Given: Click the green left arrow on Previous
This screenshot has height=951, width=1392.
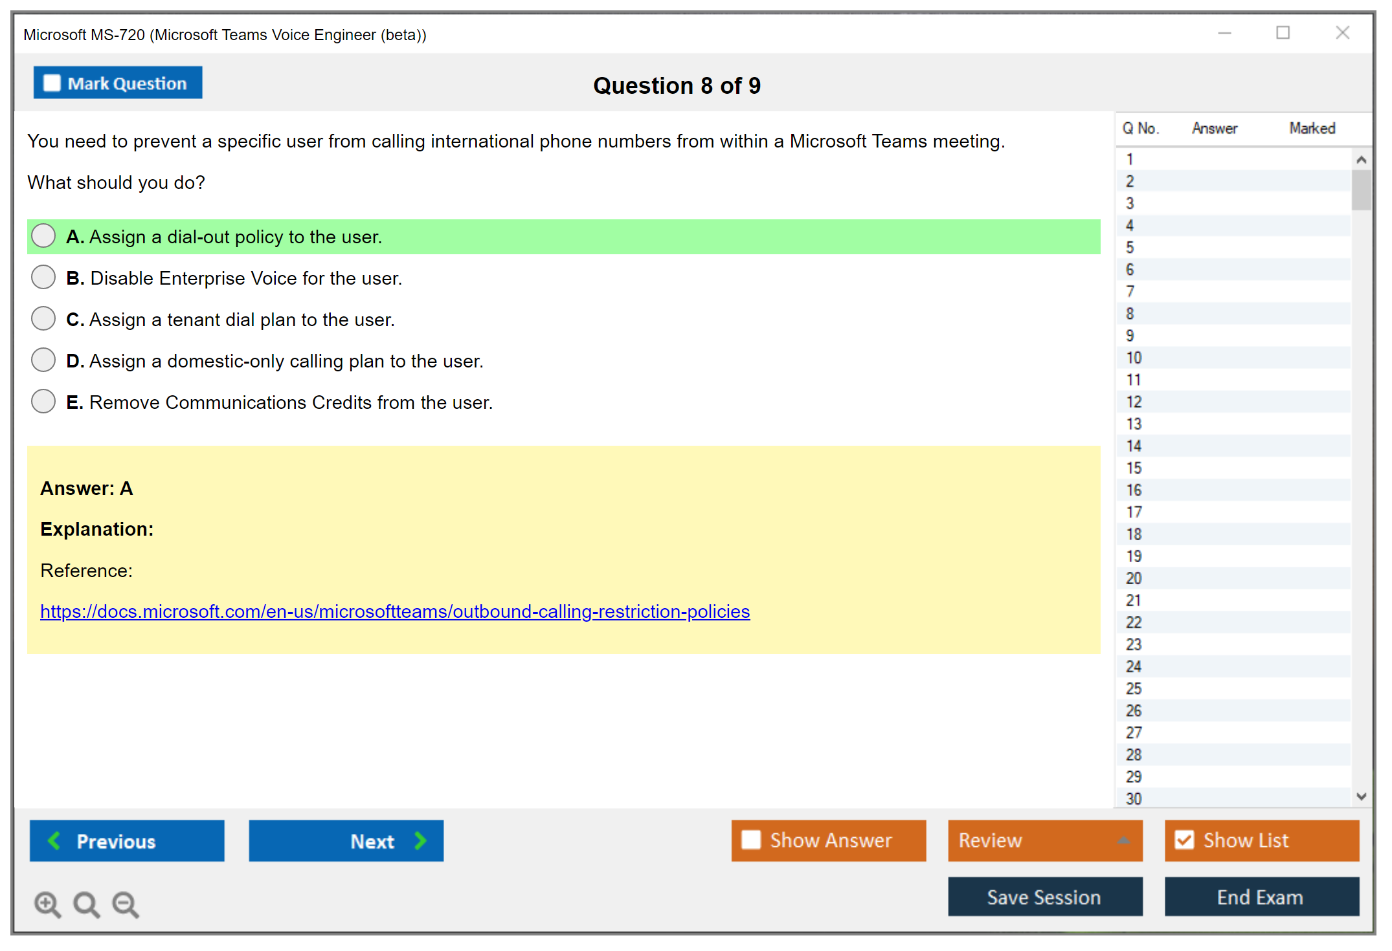Looking at the screenshot, I should 54,840.
